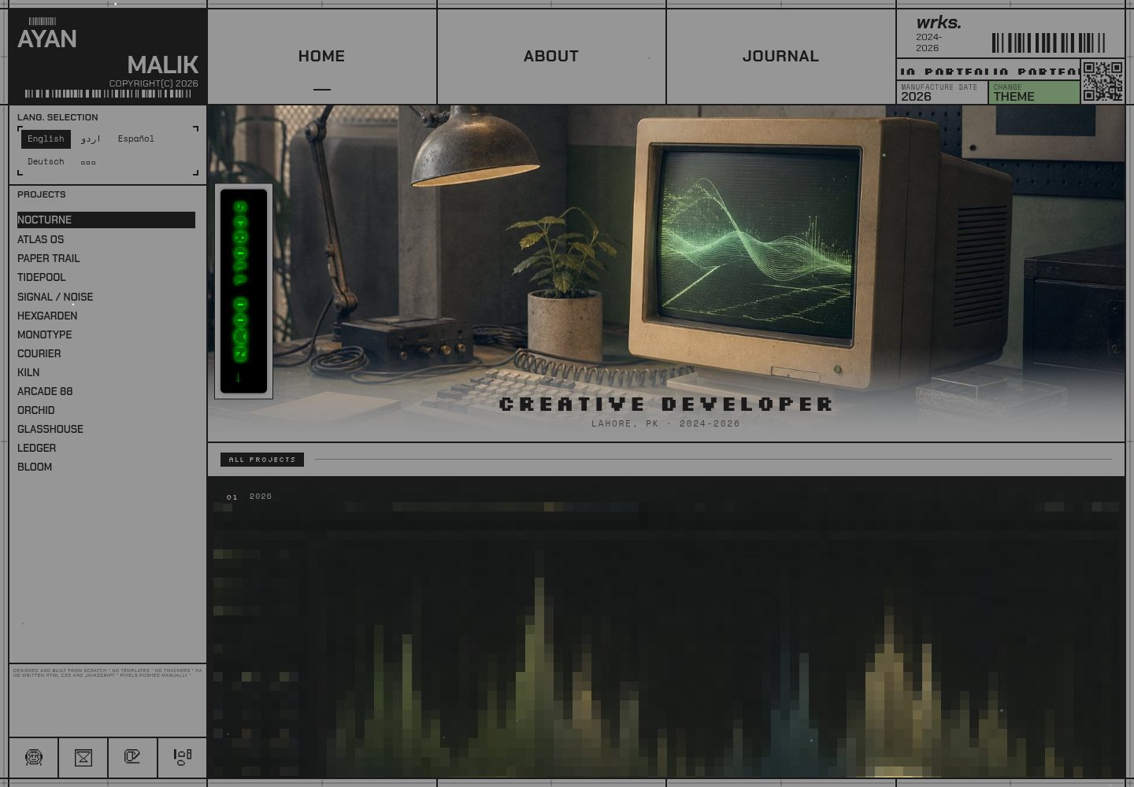The width and height of the screenshot is (1134, 787).
Task: Open the ORCHID project
Action: coord(36,410)
